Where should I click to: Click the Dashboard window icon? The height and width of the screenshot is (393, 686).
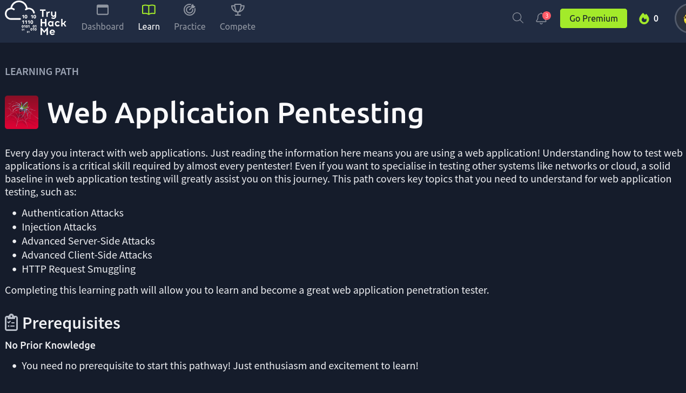103,10
